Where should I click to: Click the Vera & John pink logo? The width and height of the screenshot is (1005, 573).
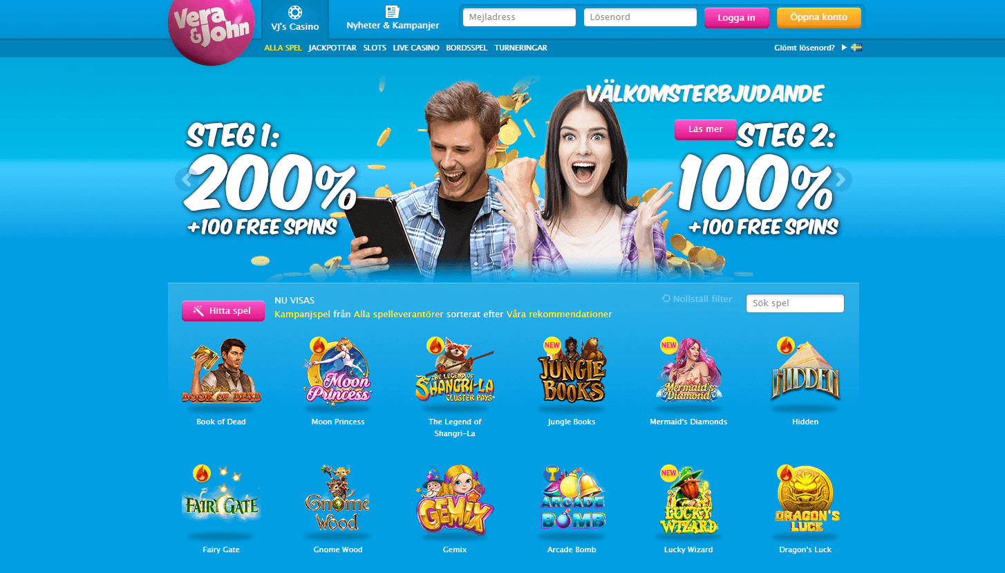[x=212, y=30]
